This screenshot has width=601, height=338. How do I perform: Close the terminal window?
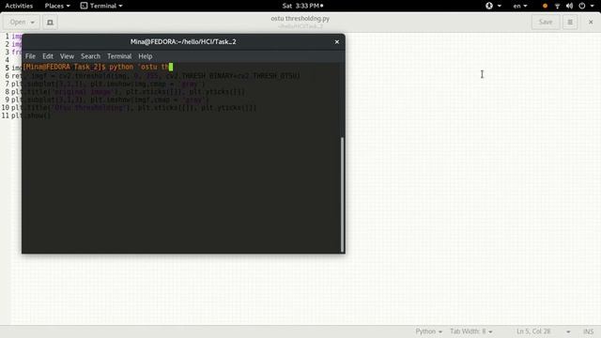pos(337,41)
